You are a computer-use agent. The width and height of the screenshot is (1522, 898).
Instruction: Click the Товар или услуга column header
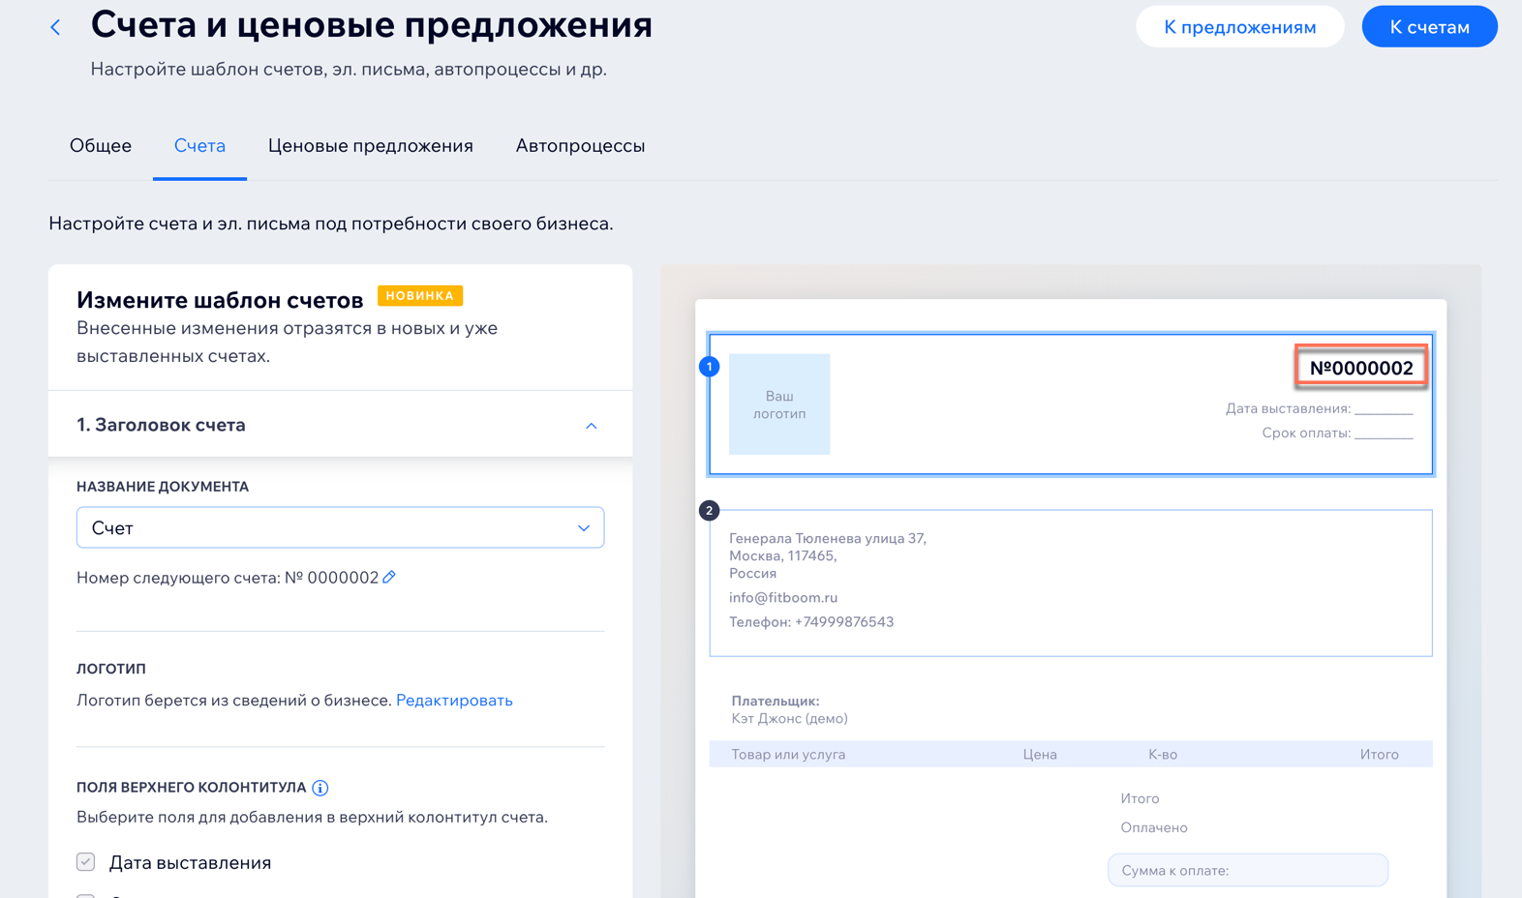coord(788,754)
